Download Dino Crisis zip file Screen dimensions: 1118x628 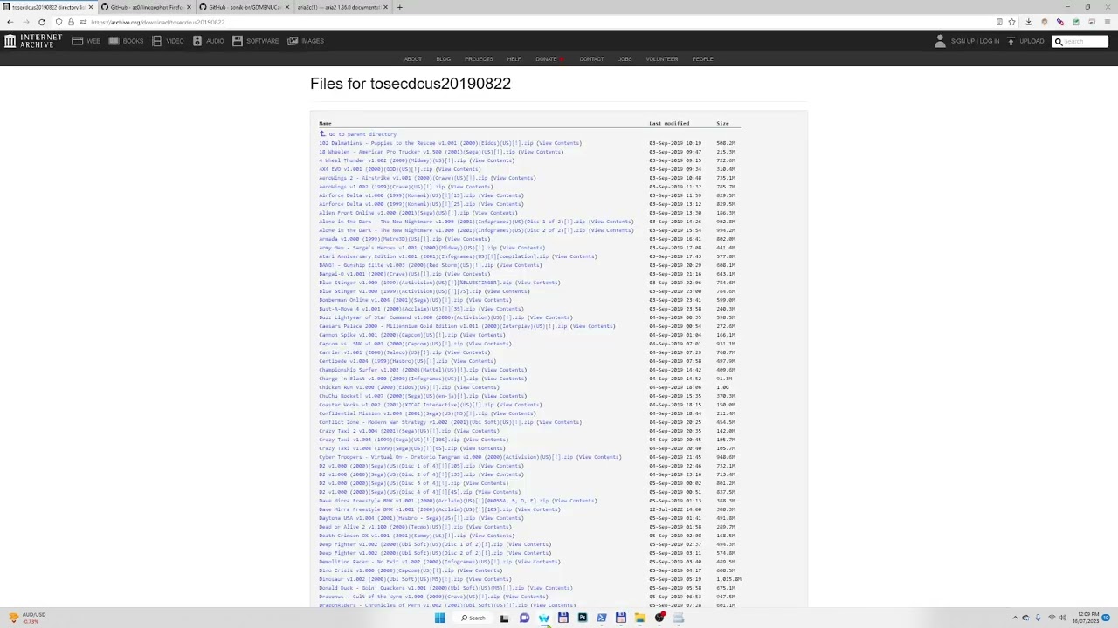click(x=386, y=570)
